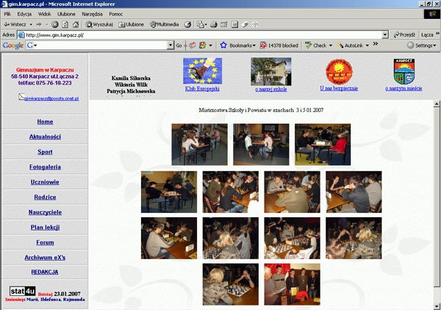
Task: Open the Check dropdown arrow
Action: [x=331, y=46]
